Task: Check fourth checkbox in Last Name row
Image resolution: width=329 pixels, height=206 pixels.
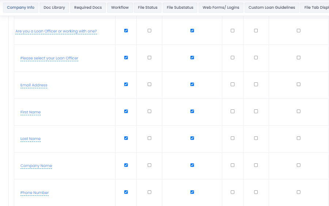Action: point(232,138)
